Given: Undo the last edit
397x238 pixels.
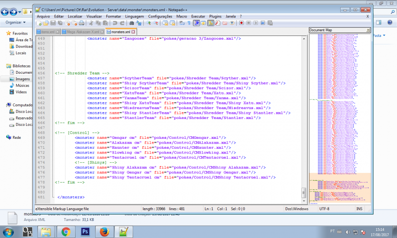Looking at the screenshot, I should pyautogui.click(x=115, y=23).
